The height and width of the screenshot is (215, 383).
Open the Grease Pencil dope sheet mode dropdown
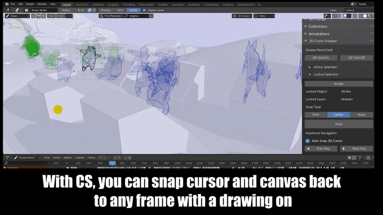click(27, 158)
